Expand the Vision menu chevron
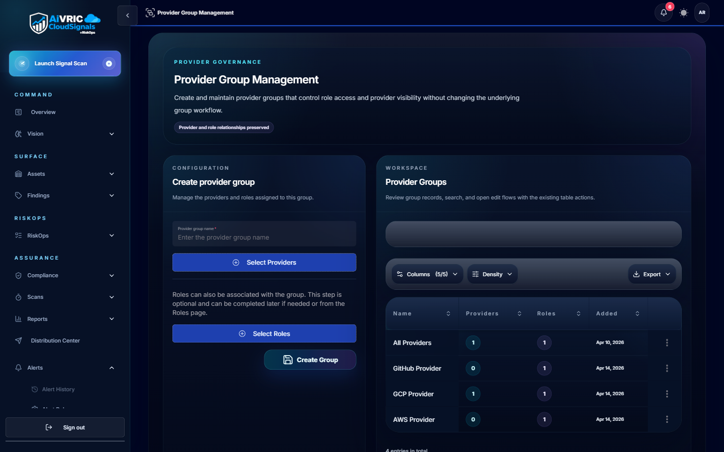The image size is (724, 452). coord(112,134)
